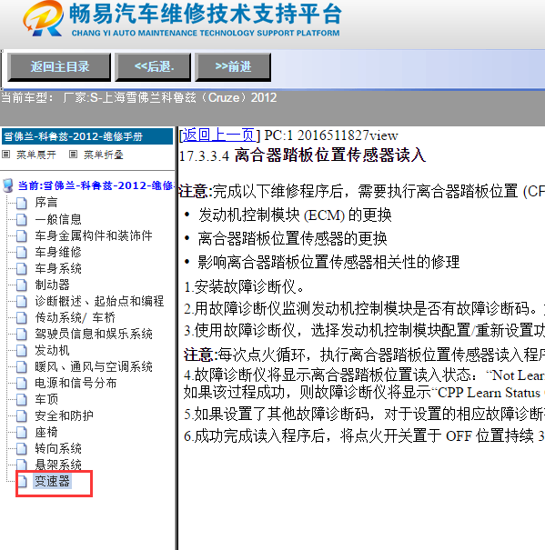Click the page icon beside 诊断概述、起始点和编程
545x550 pixels.
coord(22,301)
